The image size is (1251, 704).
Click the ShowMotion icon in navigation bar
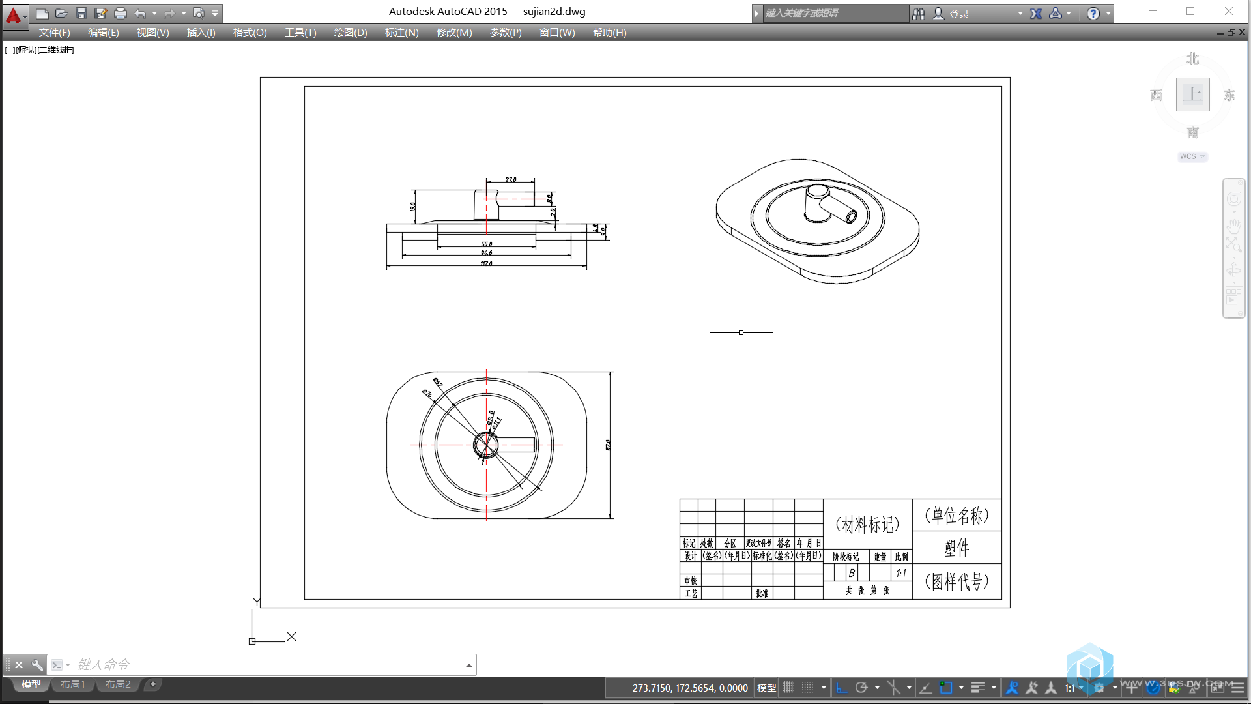[x=1234, y=296]
